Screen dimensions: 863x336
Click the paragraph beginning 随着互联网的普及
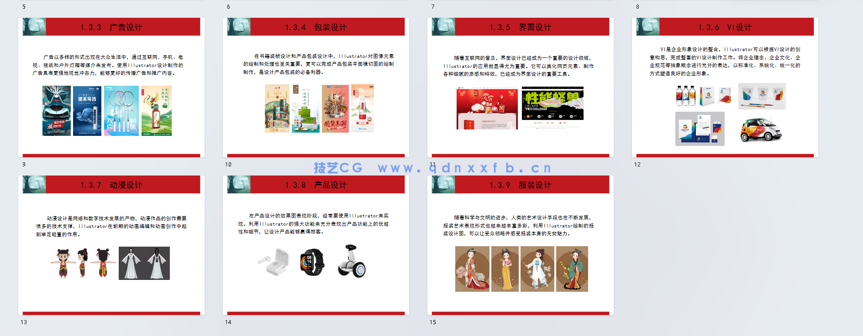click(x=519, y=66)
